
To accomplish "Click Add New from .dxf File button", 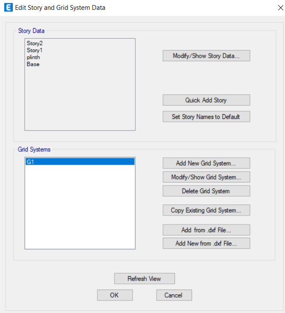I will click(206, 243).
